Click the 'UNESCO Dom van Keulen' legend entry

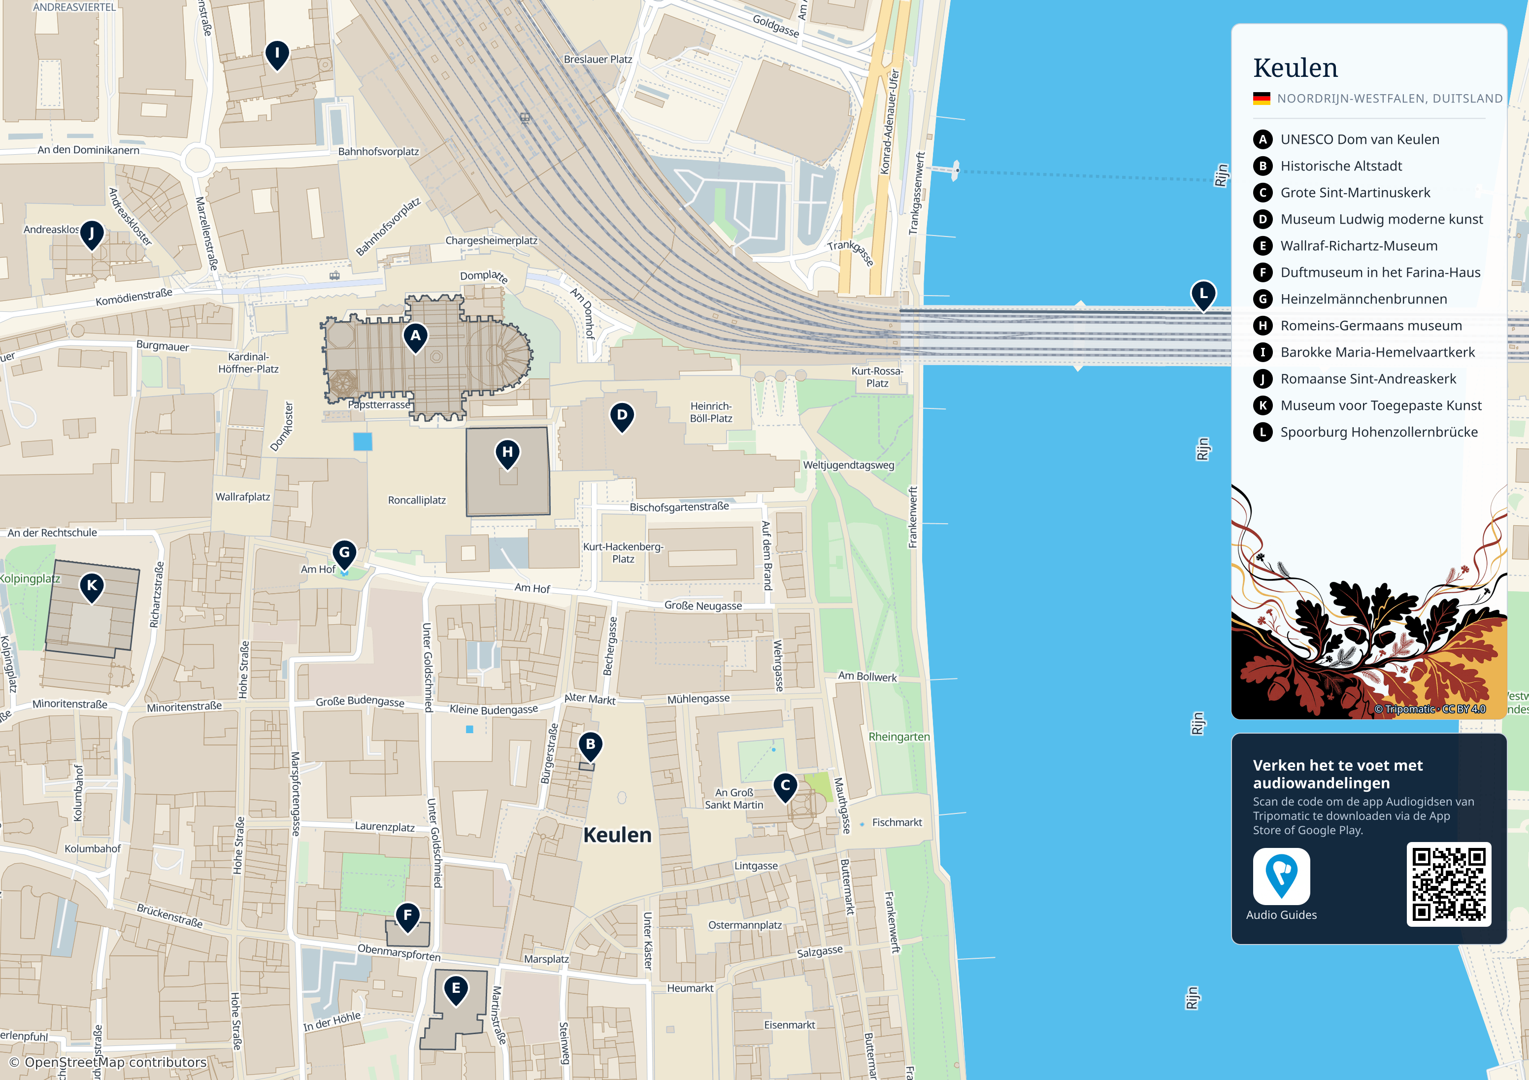pos(1360,139)
